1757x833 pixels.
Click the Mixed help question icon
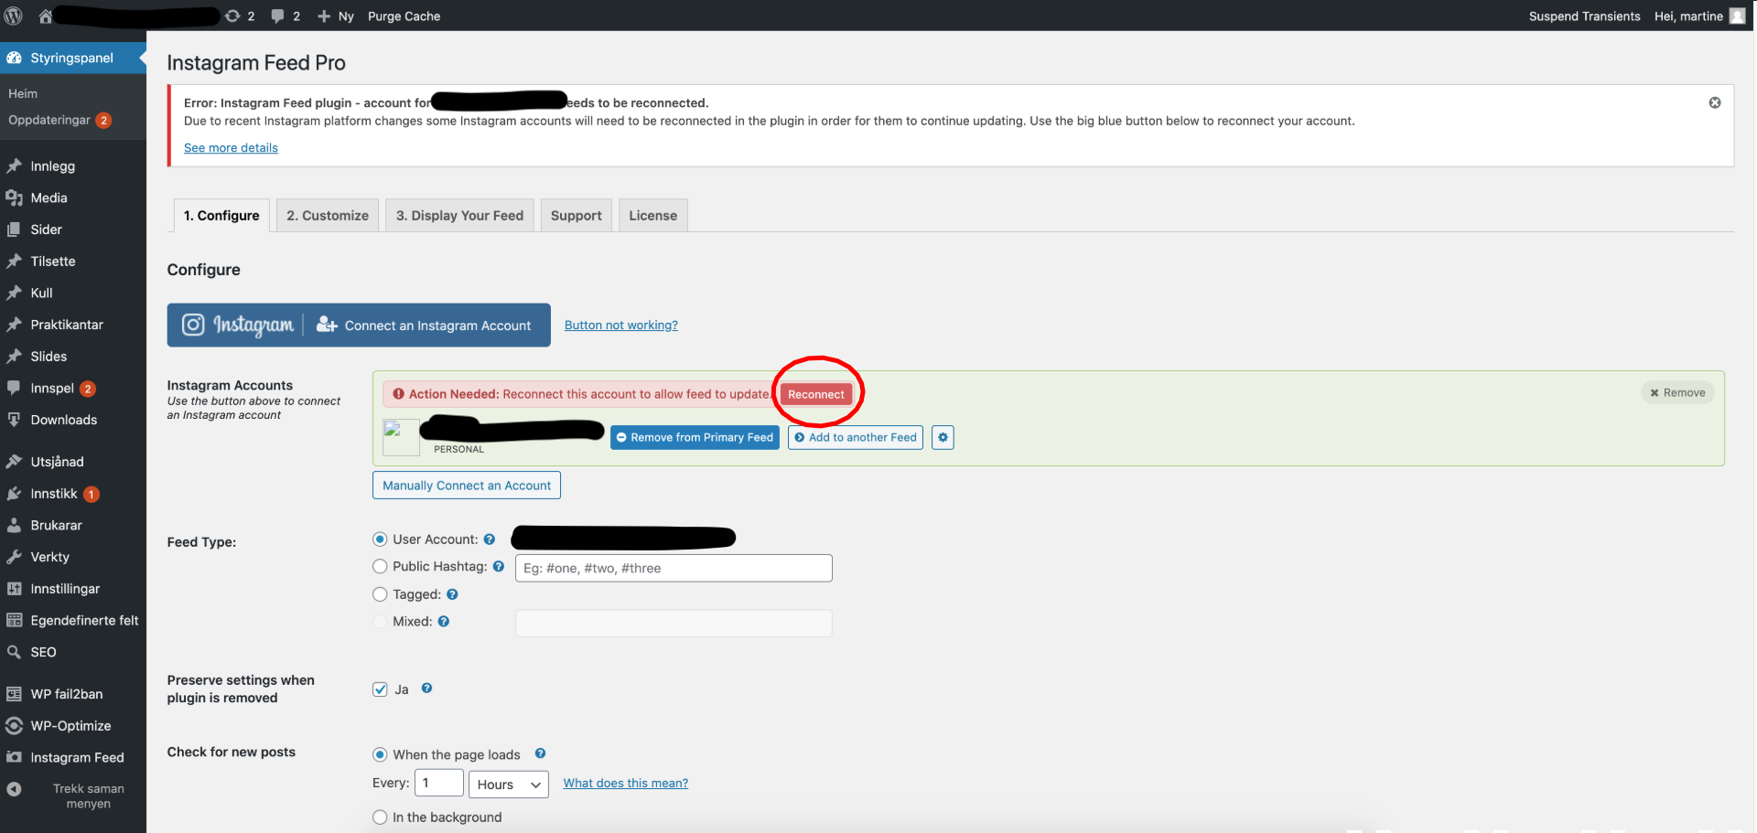point(444,622)
